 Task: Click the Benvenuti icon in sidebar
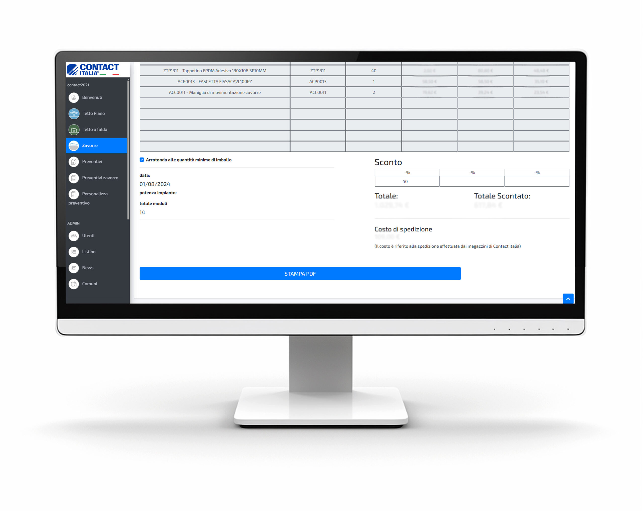tap(76, 97)
